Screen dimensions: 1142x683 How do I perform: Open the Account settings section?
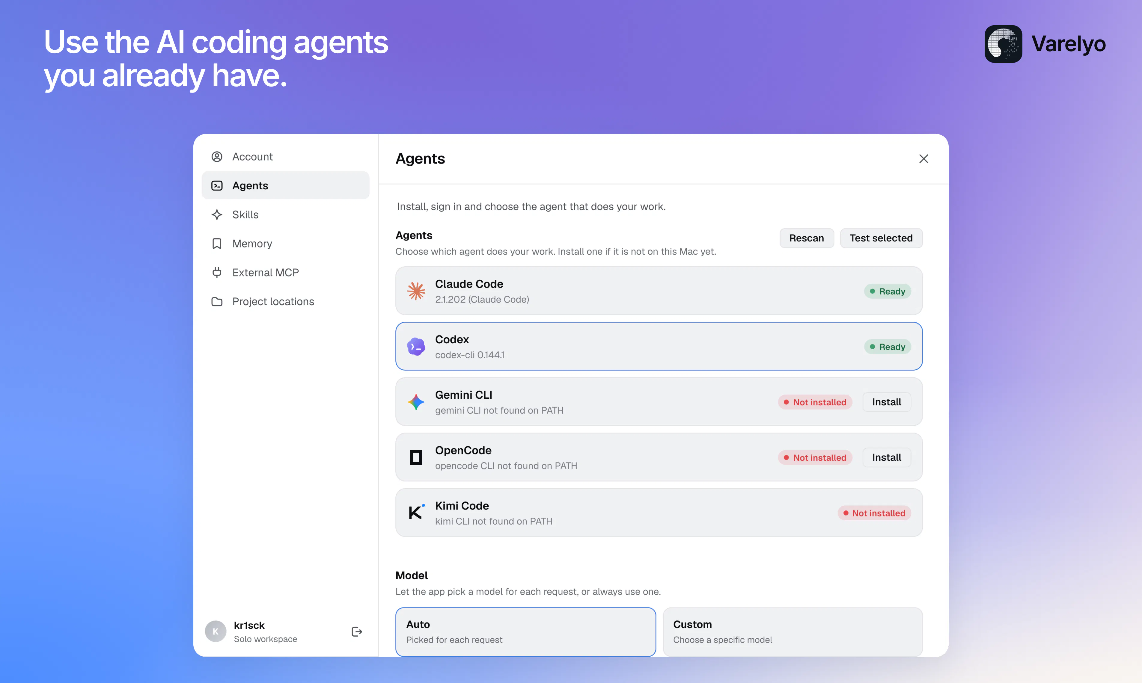coord(285,156)
